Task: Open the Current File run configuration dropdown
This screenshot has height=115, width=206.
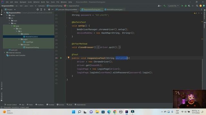Action: (173, 6)
